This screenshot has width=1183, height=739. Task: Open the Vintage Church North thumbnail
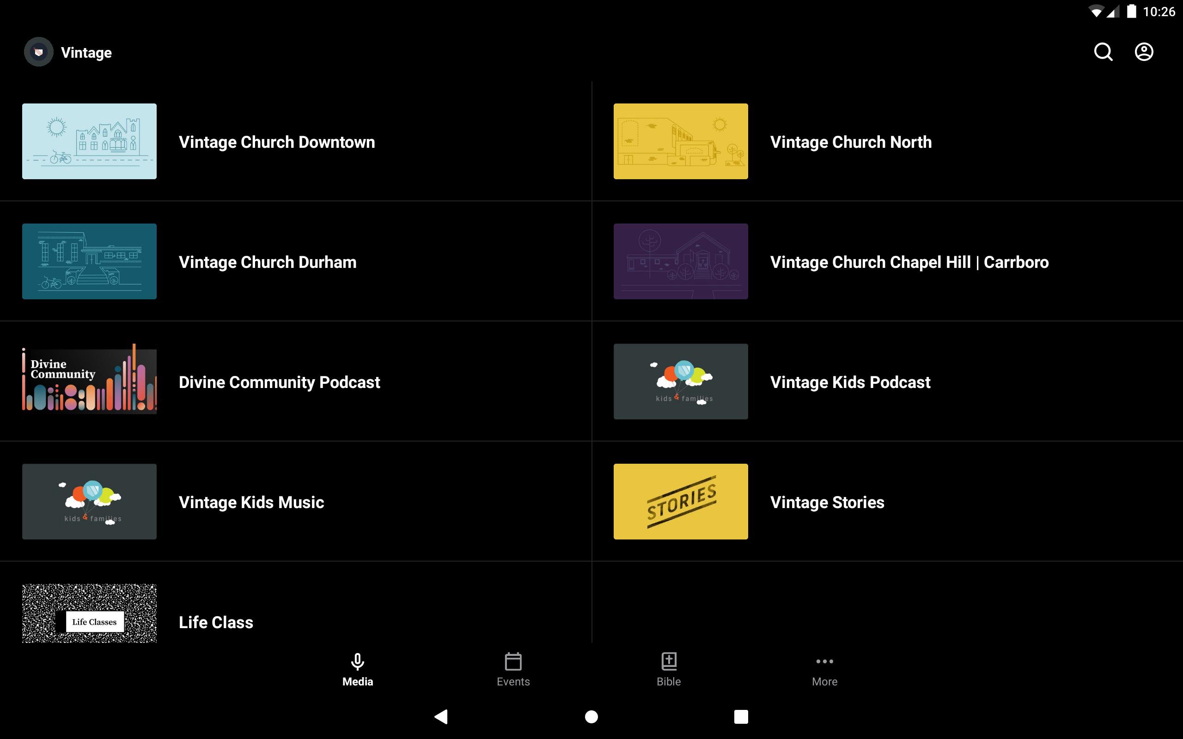click(x=681, y=141)
